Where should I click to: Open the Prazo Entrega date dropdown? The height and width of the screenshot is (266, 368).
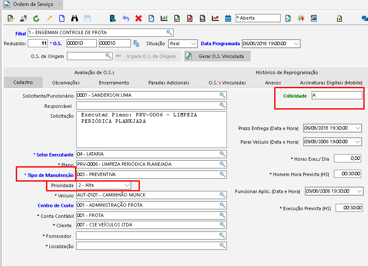pyautogui.click(x=357, y=128)
